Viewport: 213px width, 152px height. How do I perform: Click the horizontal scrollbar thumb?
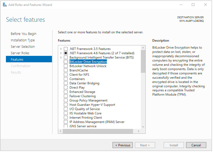[x=98, y=131]
